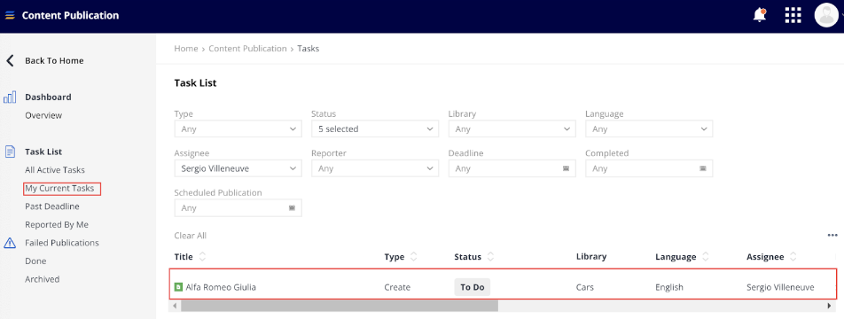Open the Alfa Romeo Giulia task
Image resolution: width=844 pixels, height=319 pixels.
pyautogui.click(x=221, y=287)
